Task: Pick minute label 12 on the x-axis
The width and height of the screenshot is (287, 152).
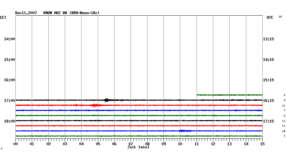Action: pyautogui.click(x=213, y=144)
